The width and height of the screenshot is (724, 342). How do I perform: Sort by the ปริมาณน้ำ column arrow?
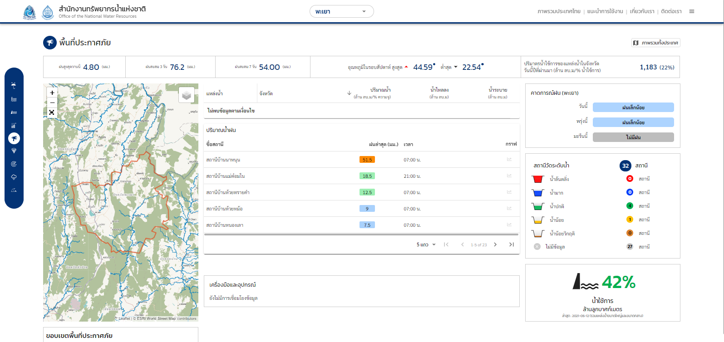349,93
